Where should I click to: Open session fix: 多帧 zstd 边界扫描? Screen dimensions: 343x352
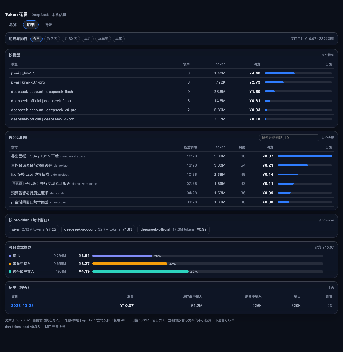pos(171,174)
